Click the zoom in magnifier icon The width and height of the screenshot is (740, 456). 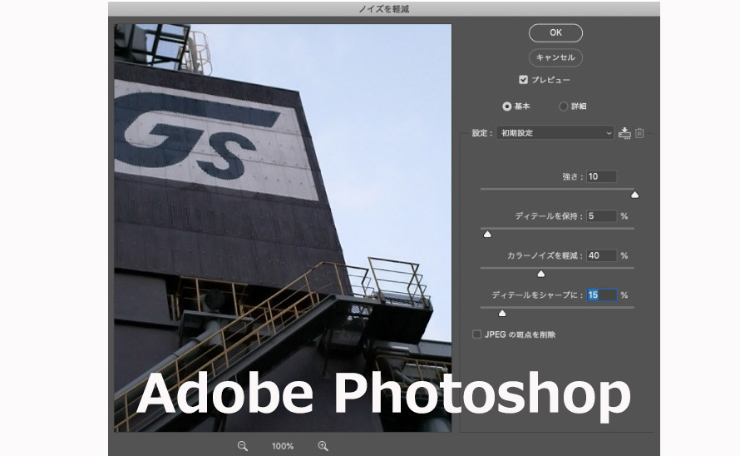[323, 446]
